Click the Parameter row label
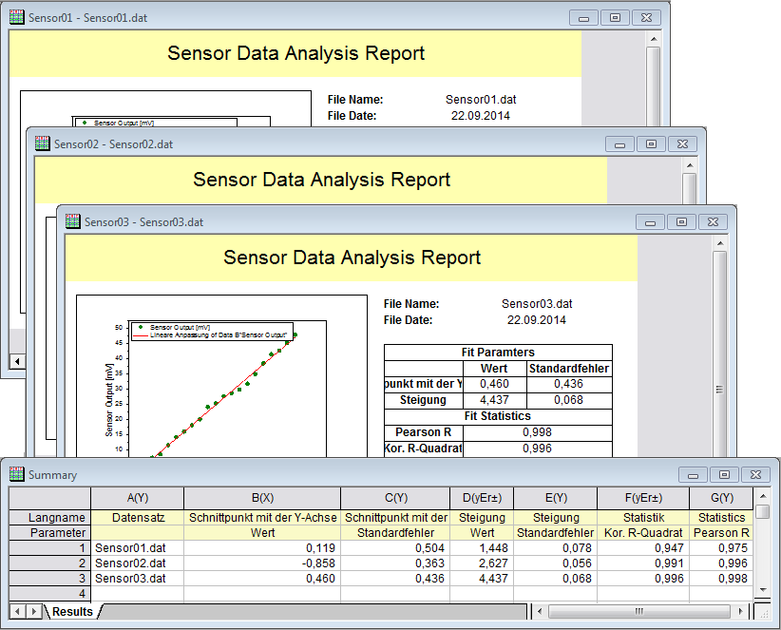781x630 pixels. coord(49,532)
